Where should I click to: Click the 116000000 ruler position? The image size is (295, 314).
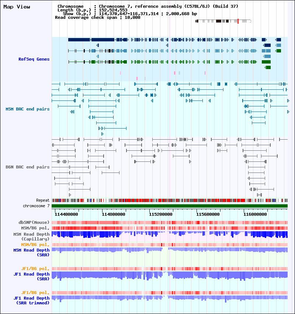pos(255,214)
